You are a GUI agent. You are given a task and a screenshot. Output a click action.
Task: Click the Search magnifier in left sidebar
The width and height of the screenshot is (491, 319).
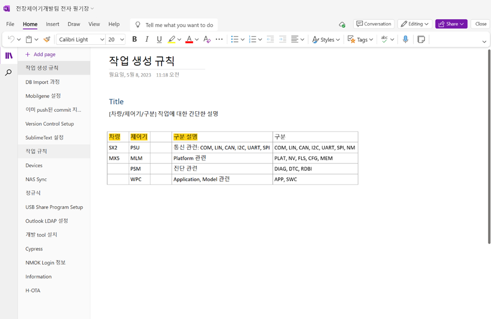[8, 73]
